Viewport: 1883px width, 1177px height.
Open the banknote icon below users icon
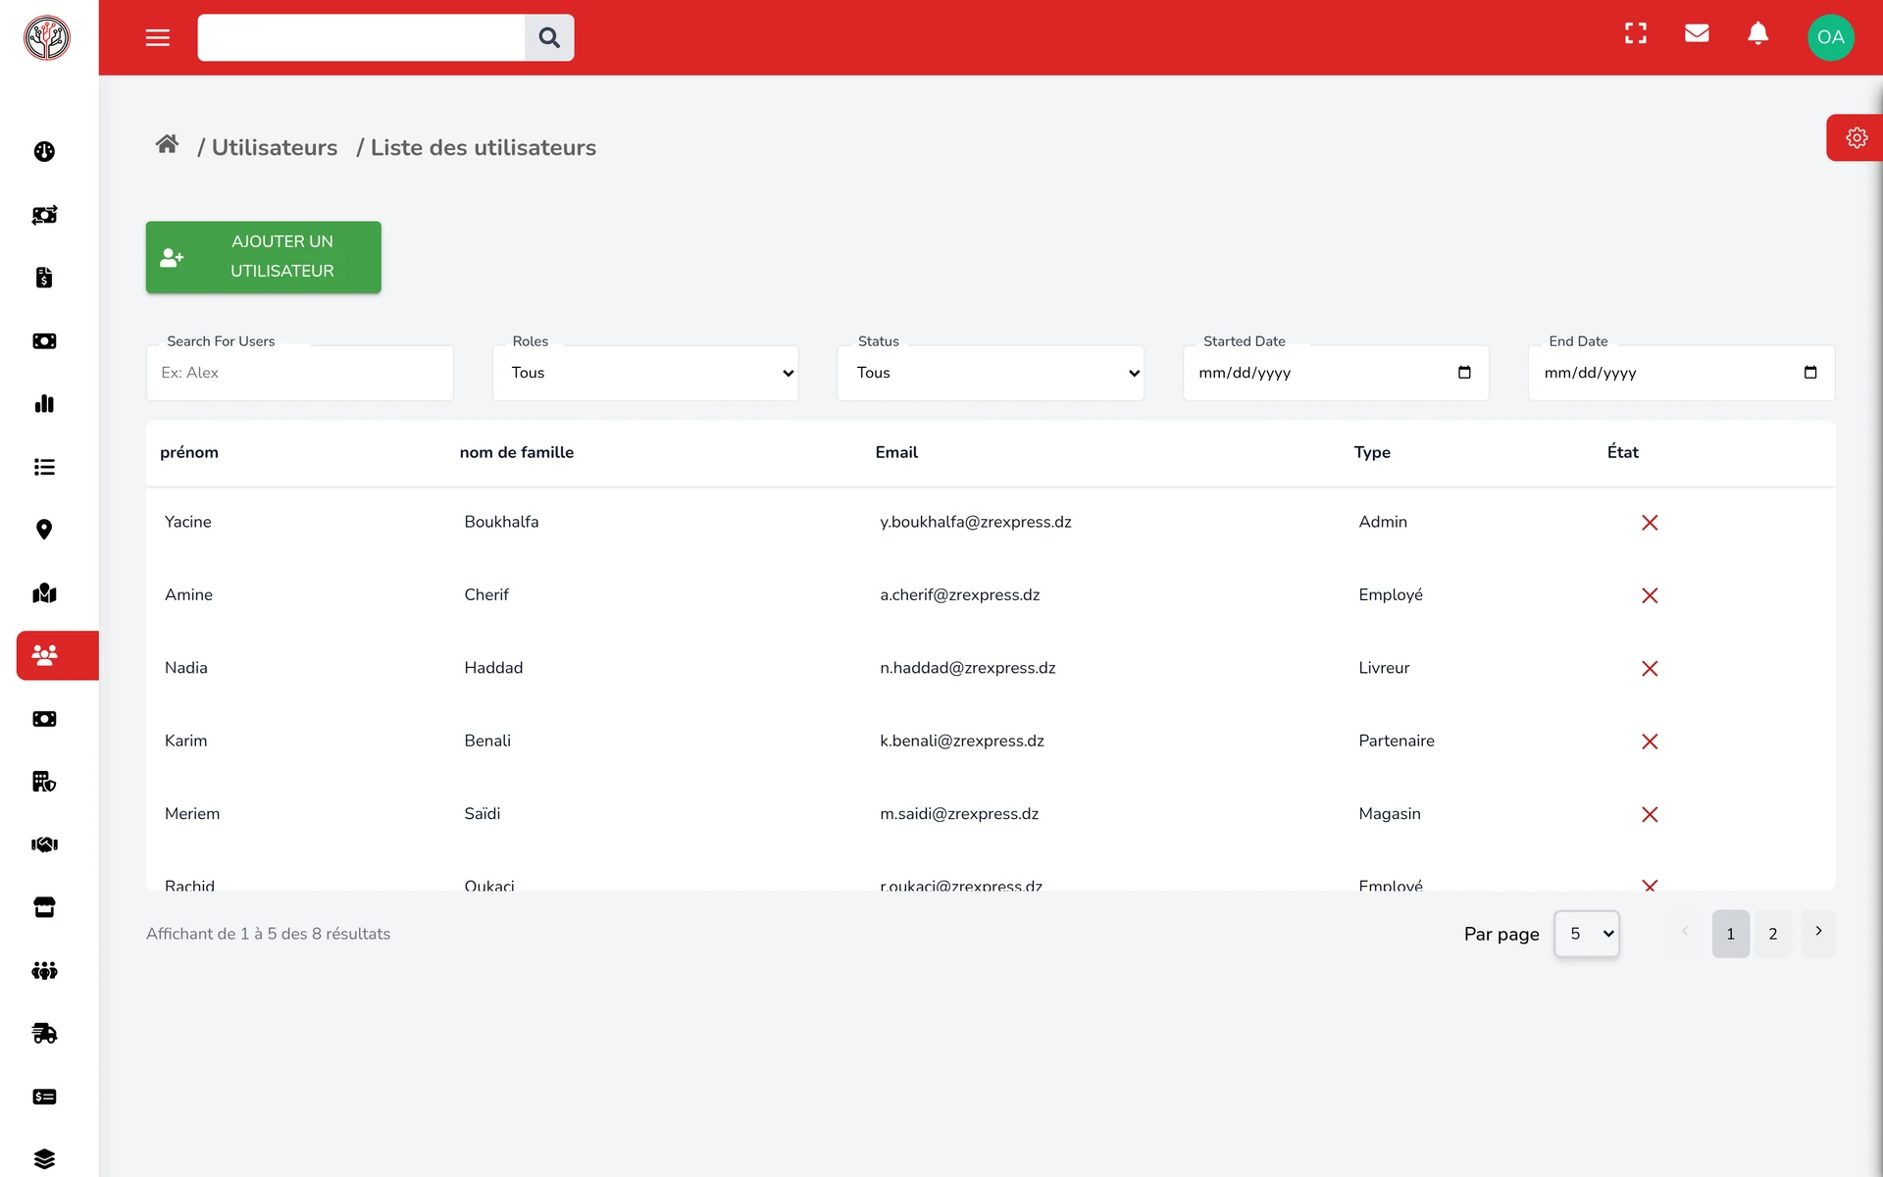tap(44, 719)
